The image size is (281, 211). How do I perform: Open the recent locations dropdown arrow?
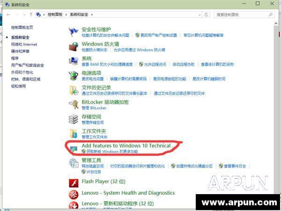tap(24, 15)
